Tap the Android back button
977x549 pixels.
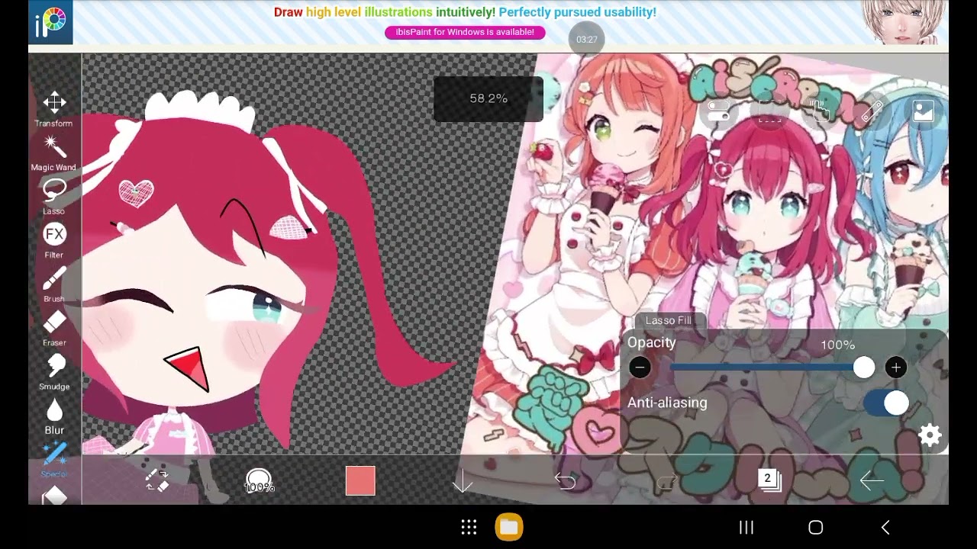[x=885, y=527]
